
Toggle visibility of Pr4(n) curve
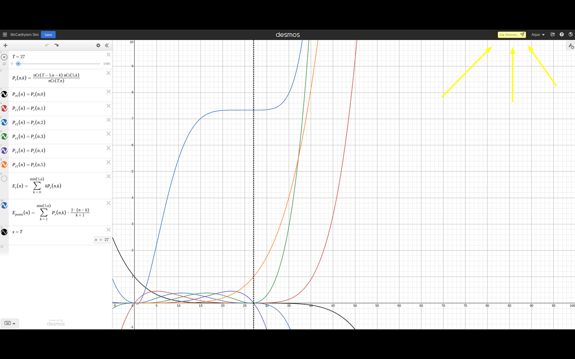[x=4, y=151]
